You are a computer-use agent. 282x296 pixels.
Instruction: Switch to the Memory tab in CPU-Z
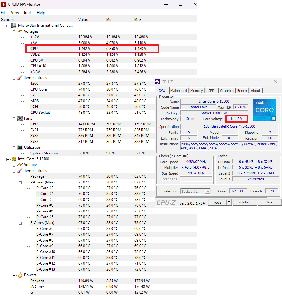[197, 91]
